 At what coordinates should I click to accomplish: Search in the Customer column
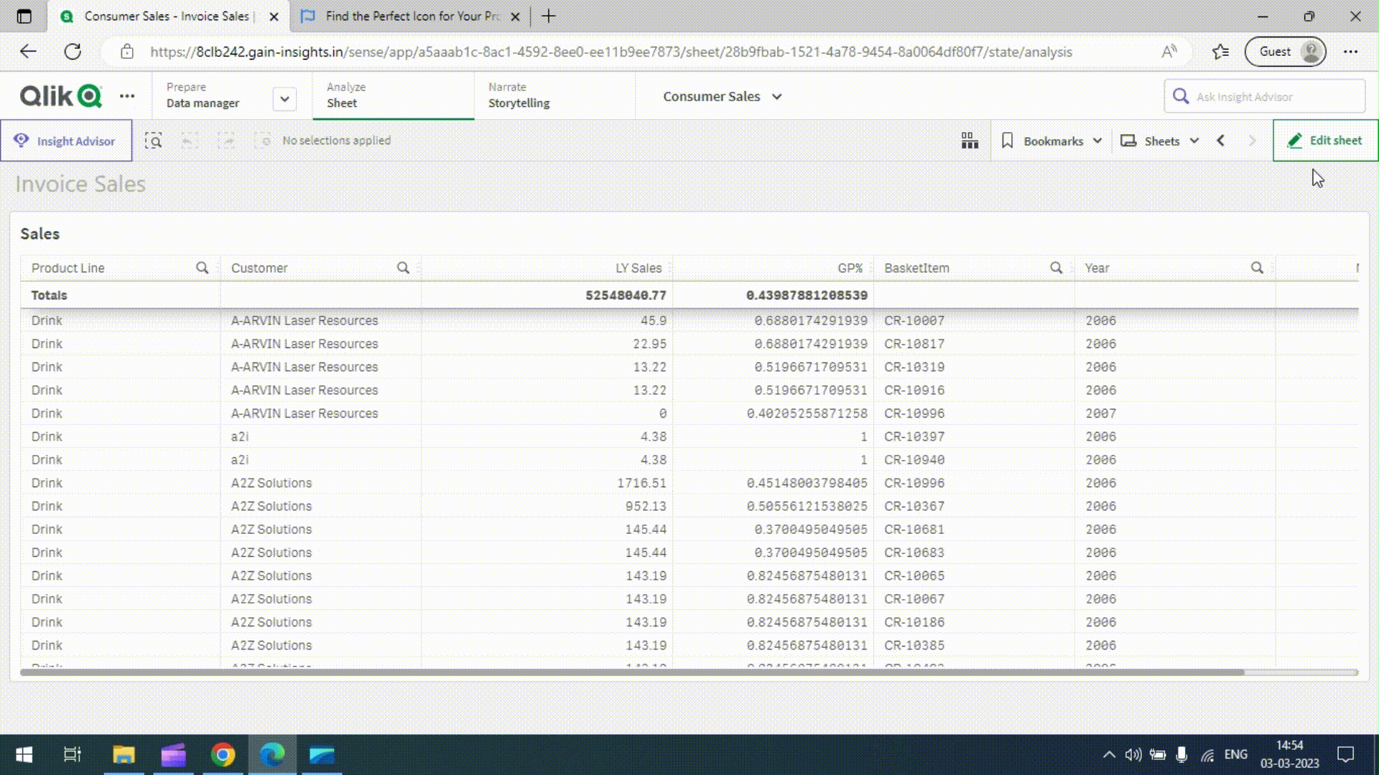[403, 268]
